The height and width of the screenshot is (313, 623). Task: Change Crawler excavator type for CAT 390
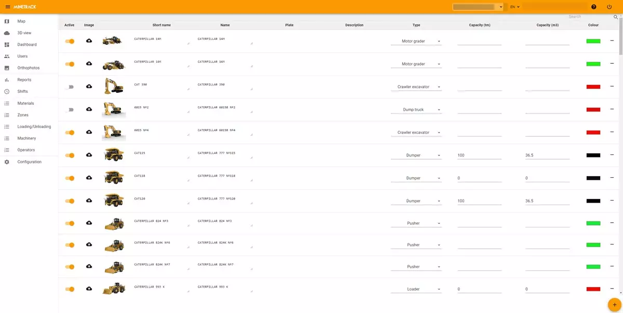(416, 87)
